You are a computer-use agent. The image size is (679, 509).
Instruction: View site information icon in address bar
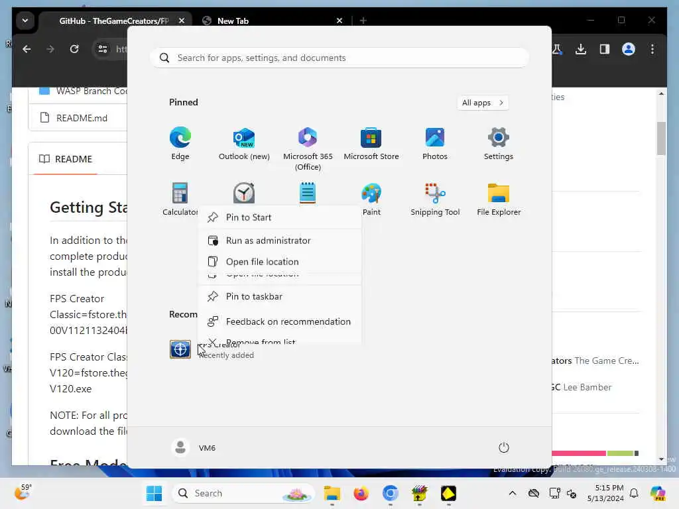coord(103,49)
